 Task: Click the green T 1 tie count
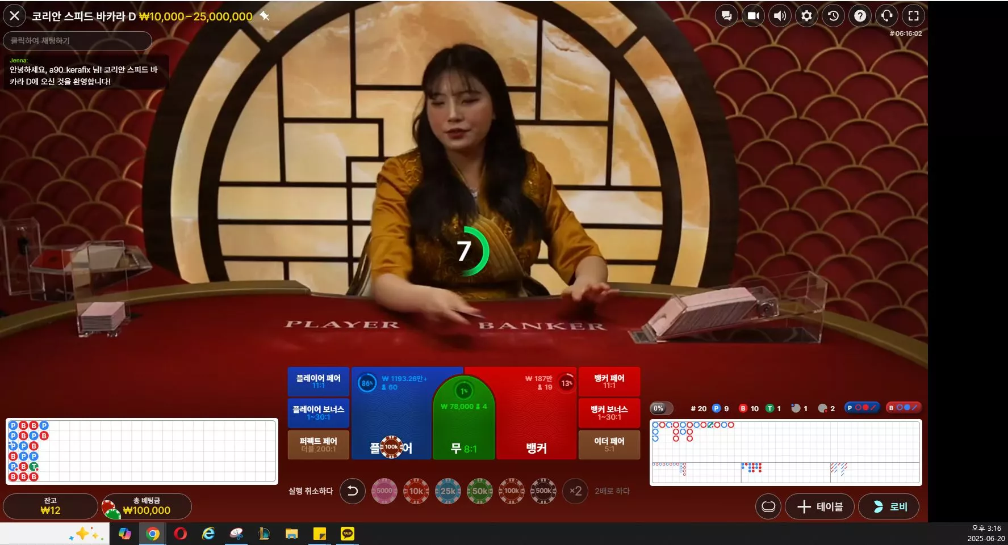coord(773,408)
